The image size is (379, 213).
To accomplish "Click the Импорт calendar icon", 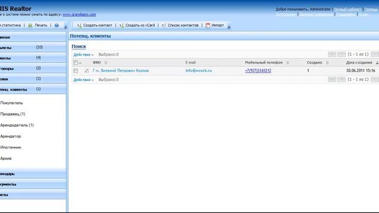I will coord(208,25).
